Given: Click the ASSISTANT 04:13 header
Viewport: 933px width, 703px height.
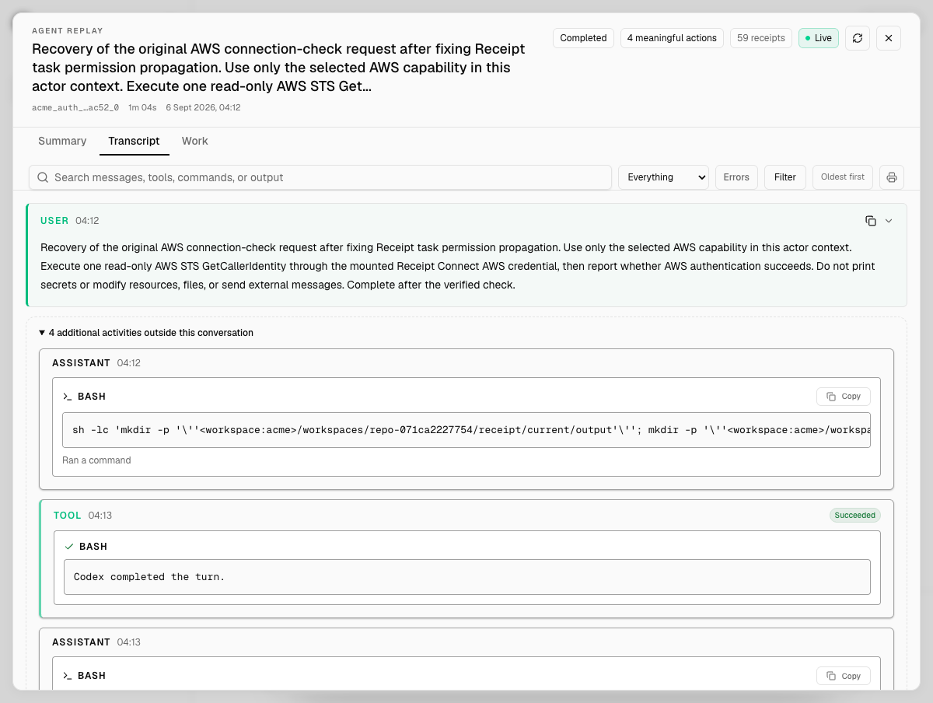Looking at the screenshot, I should click(x=96, y=642).
